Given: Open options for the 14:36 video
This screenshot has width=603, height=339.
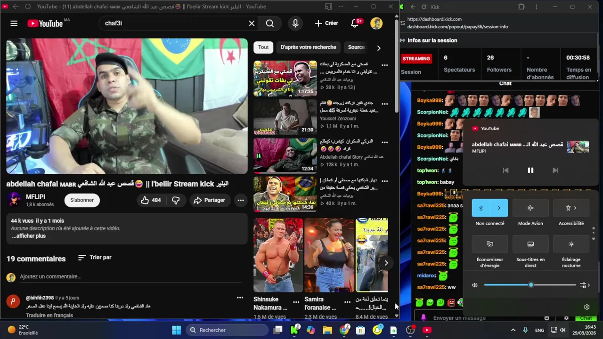Looking at the screenshot, I should [x=385, y=181].
